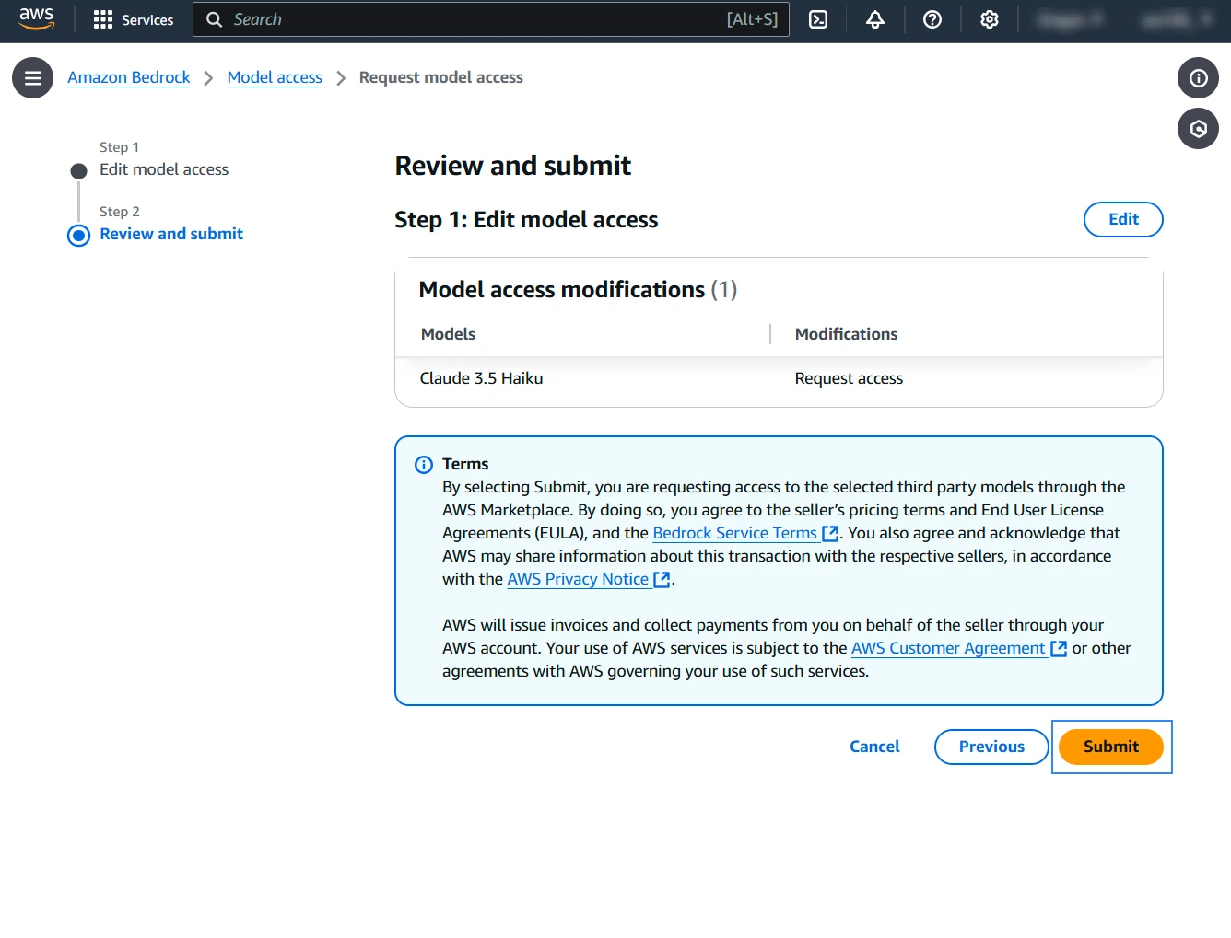Open AWS Privacy Notice link
The width and height of the screenshot is (1231, 938).
point(578,579)
